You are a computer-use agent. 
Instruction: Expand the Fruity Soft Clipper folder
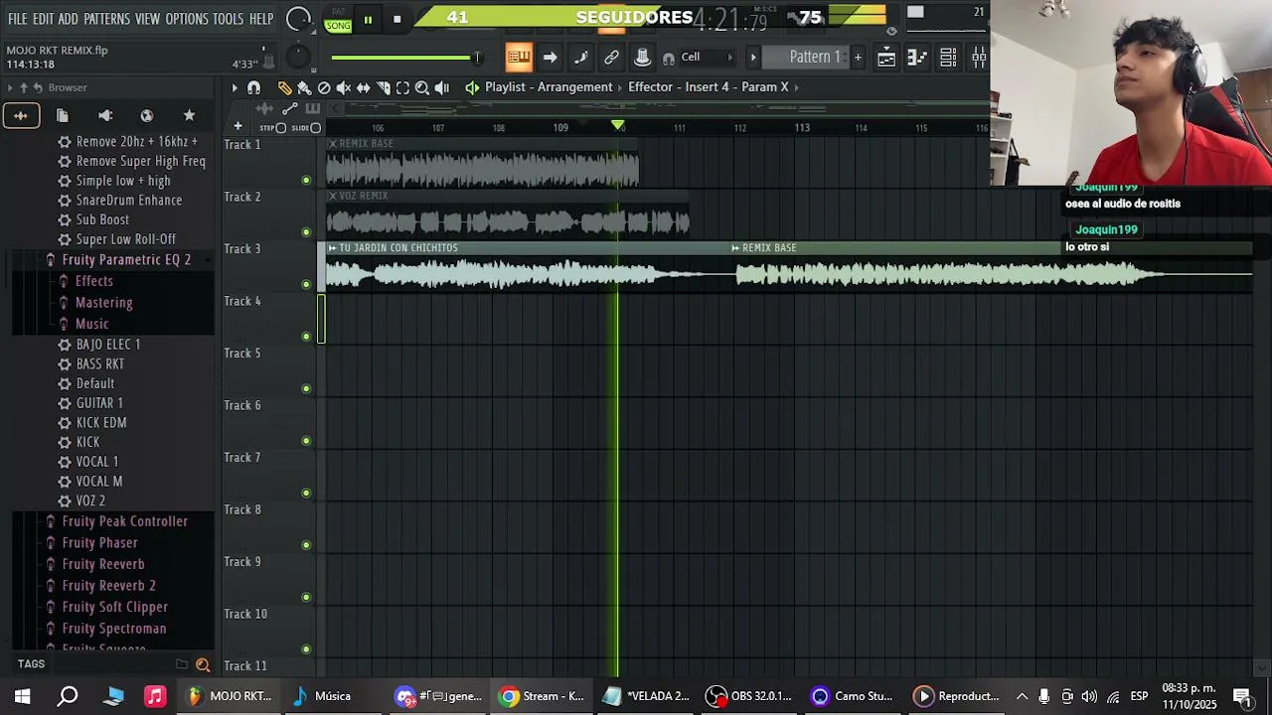pyautogui.click(x=114, y=607)
